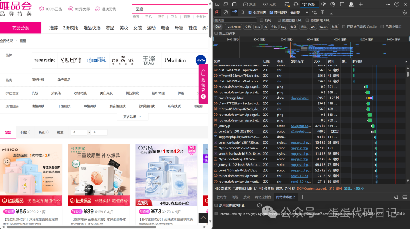Enable Hide extension URLs (隐藏扩展 URL) checkbox
The width and height of the screenshot is (410, 229).
click(307, 20)
